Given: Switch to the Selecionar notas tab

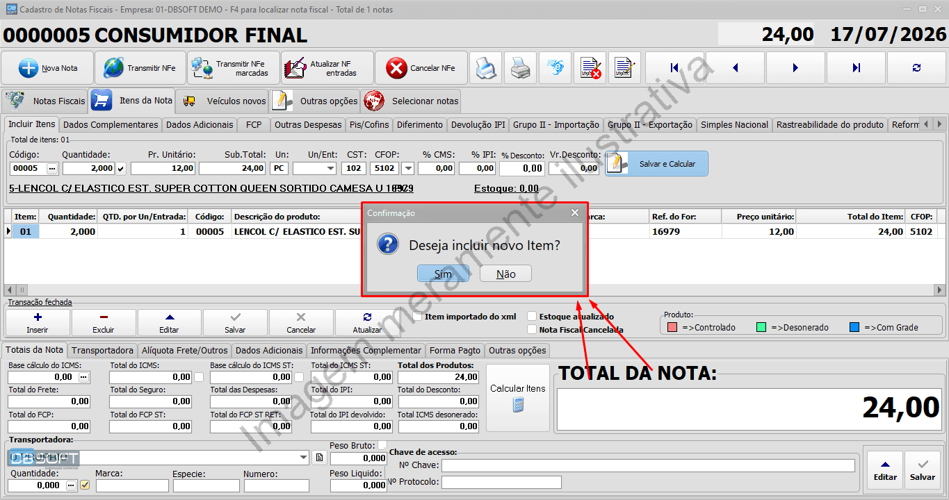Looking at the screenshot, I should [412, 101].
